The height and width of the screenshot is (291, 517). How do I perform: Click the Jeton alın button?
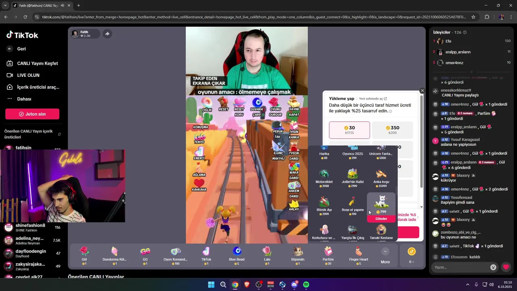[x=32, y=114]
